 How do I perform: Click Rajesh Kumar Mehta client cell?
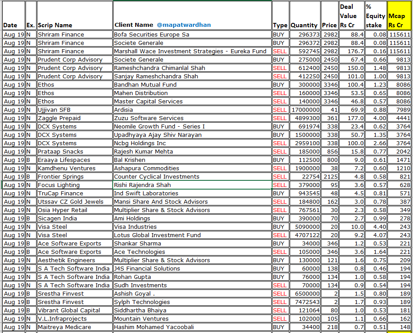(192, 152)
